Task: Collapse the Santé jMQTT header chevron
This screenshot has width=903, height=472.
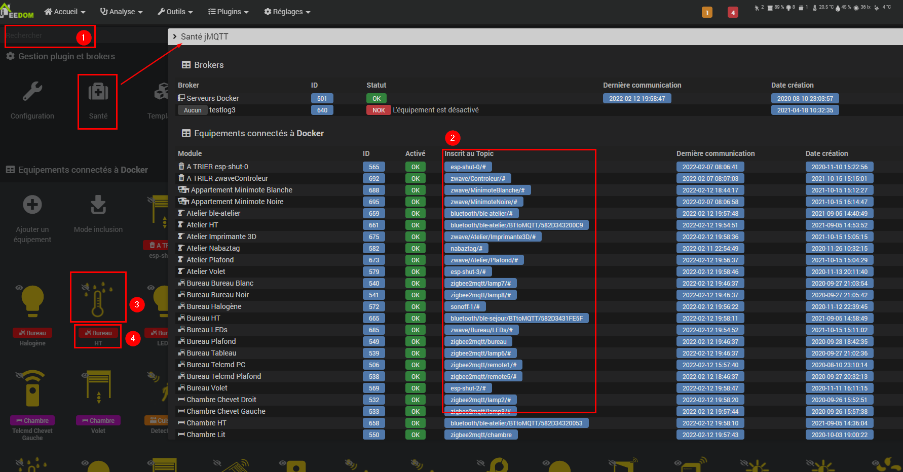Action: tap(175, 36)
